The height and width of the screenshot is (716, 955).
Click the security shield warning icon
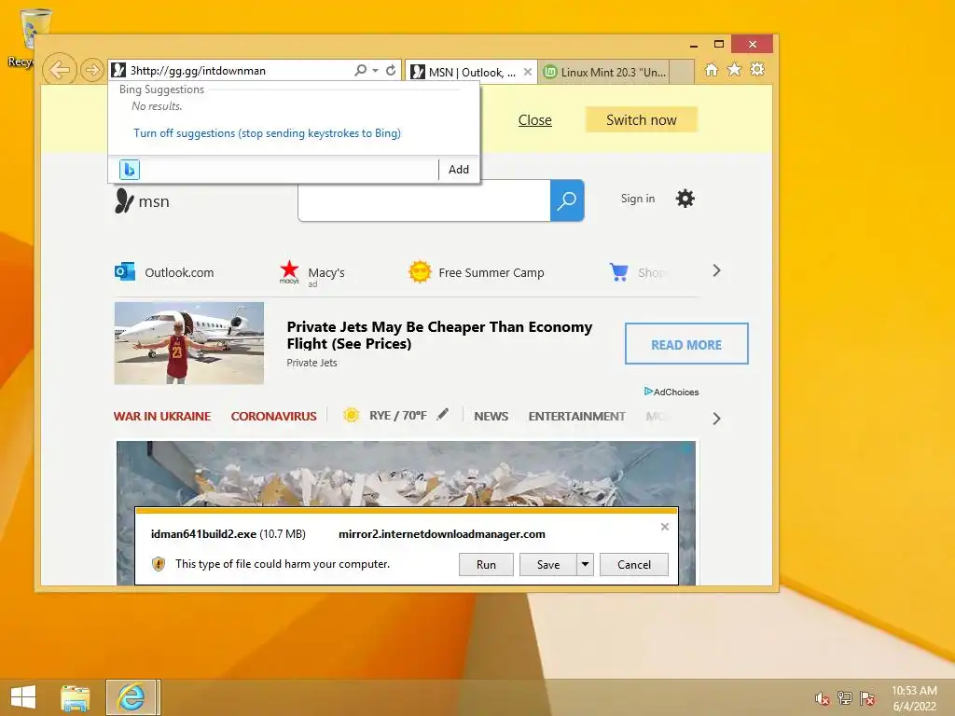[159, 564]
